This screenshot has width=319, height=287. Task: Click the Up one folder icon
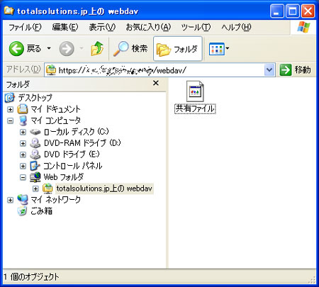[97, 49]
